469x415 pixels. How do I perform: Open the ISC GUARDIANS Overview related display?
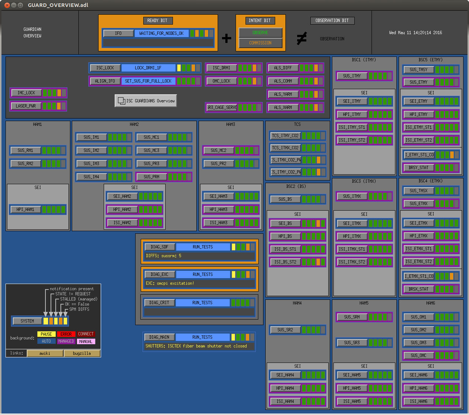[146, 101]
